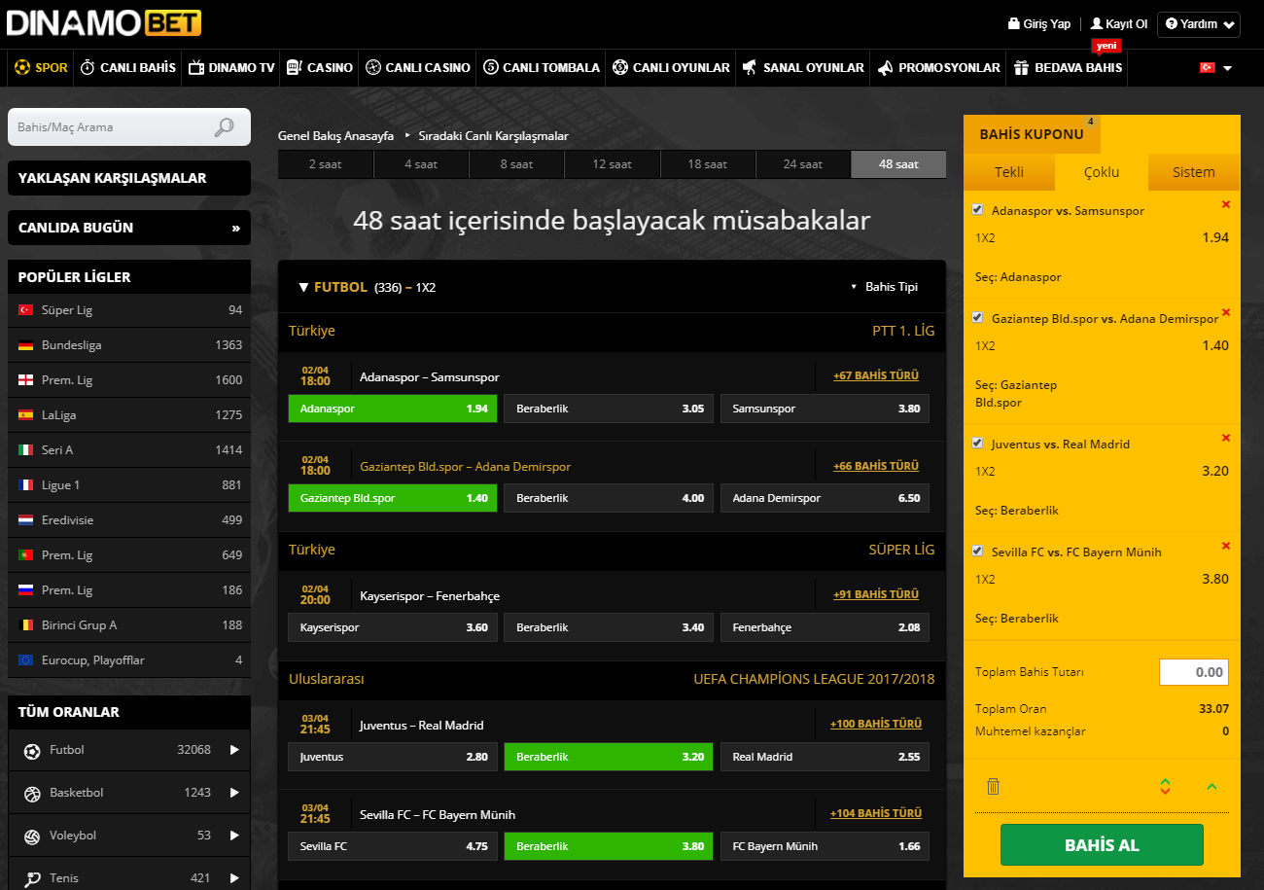Open LaLiga in popular leagues
Image resolution: width=1264 pixels, height=890 pixels.
129,415
